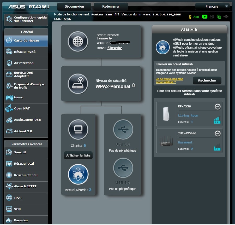Image resolution: width=235 pixels, height=225 pixels.
Task: Open Réseau invité menu item
Action: click(x=26, y=52)
